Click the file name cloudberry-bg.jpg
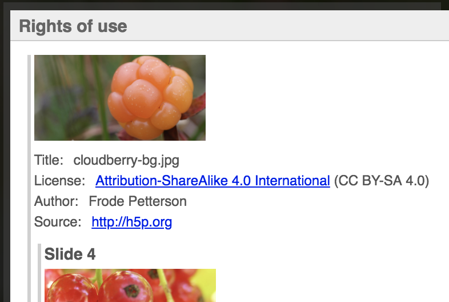The width and height of the screenshot is (449, 302). coord(126,160)
